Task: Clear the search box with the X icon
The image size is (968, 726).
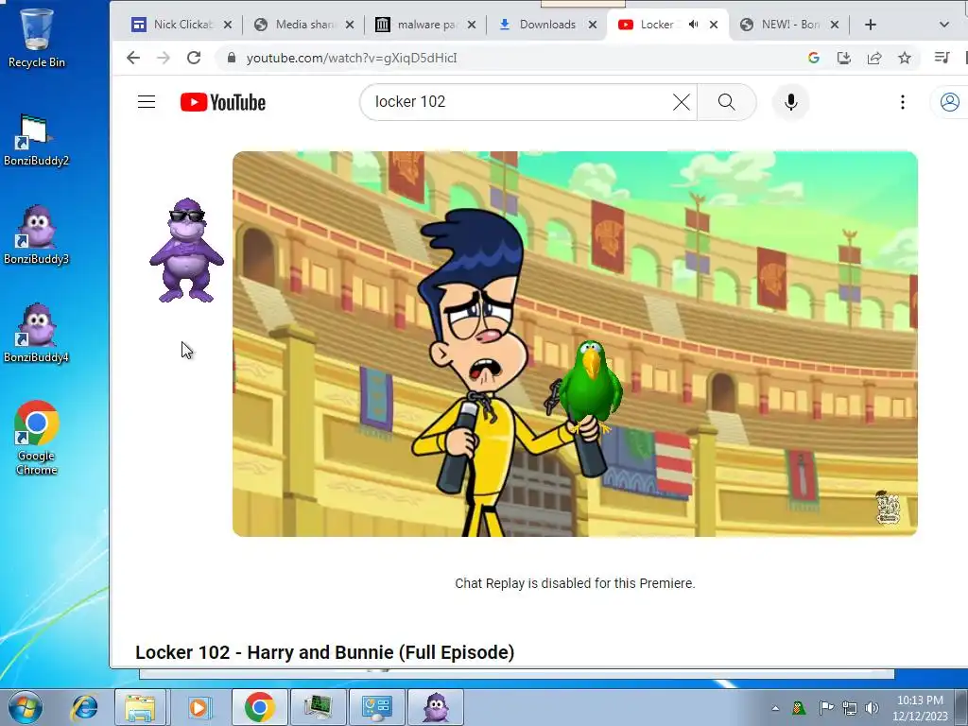Action: (x=681, y=102)
